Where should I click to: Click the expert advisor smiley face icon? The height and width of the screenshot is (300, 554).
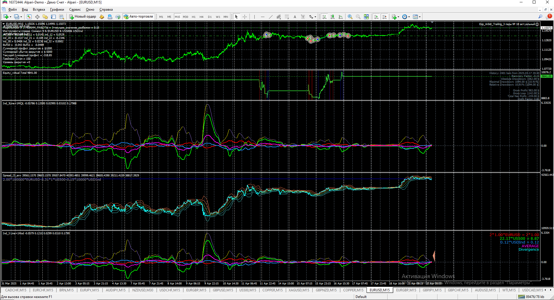(x=537, y=24)
